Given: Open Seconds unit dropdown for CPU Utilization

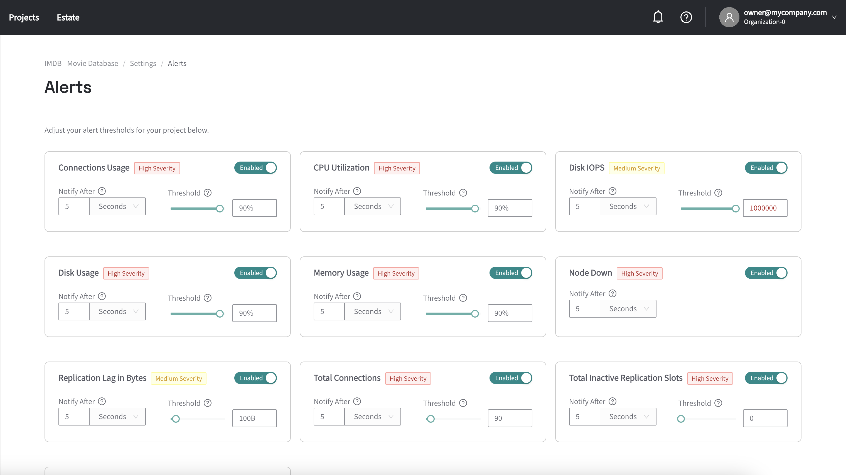Looking at the screenshot, I should (x=373, y=206).
